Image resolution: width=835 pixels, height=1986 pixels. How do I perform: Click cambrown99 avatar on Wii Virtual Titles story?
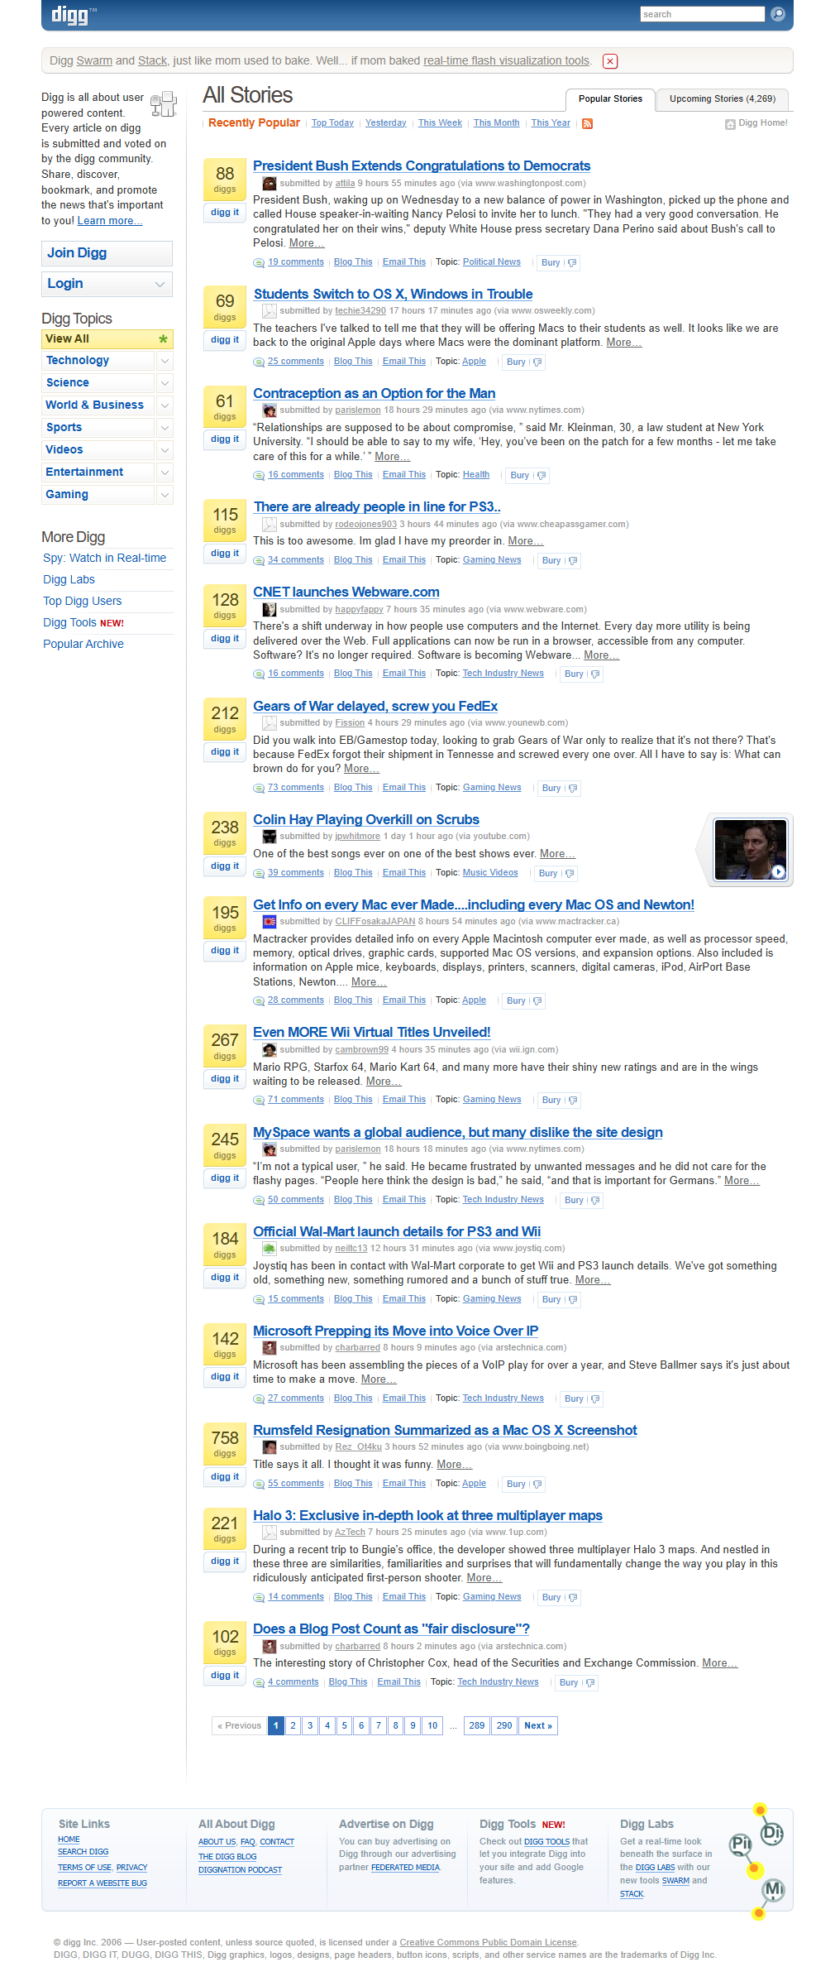[x=270, y=1050]
